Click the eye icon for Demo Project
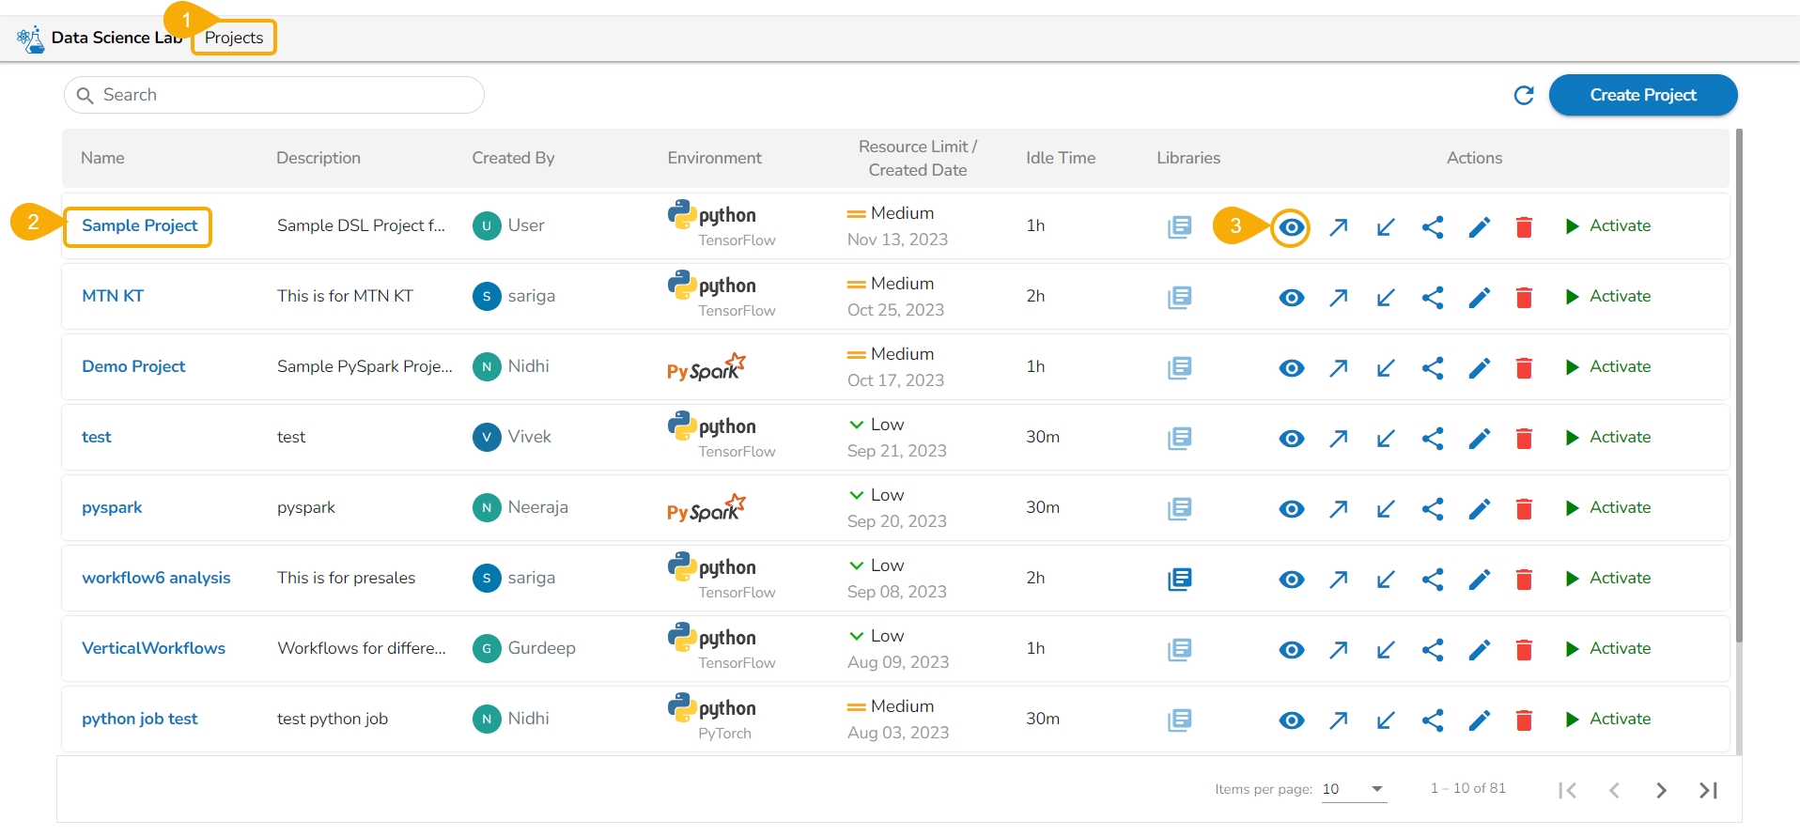The image size is (1800, 836). (x=1291, y=368)
